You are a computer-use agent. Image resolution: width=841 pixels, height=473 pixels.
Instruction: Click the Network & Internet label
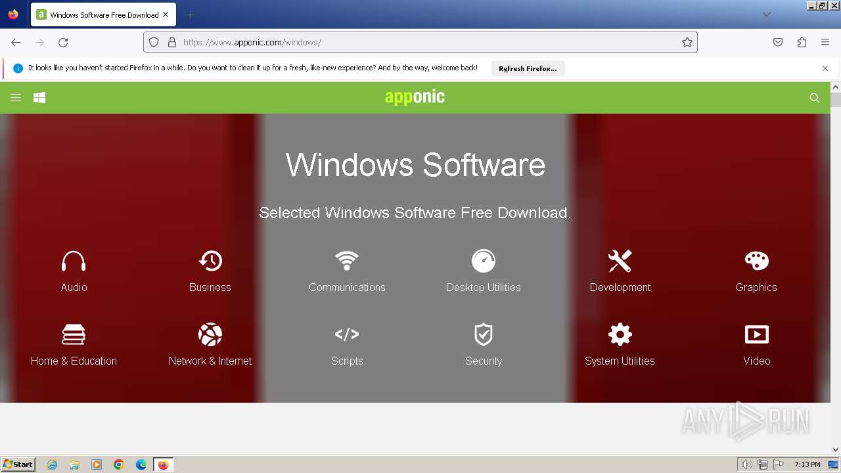pyautogui.click(x=210, y=361)
